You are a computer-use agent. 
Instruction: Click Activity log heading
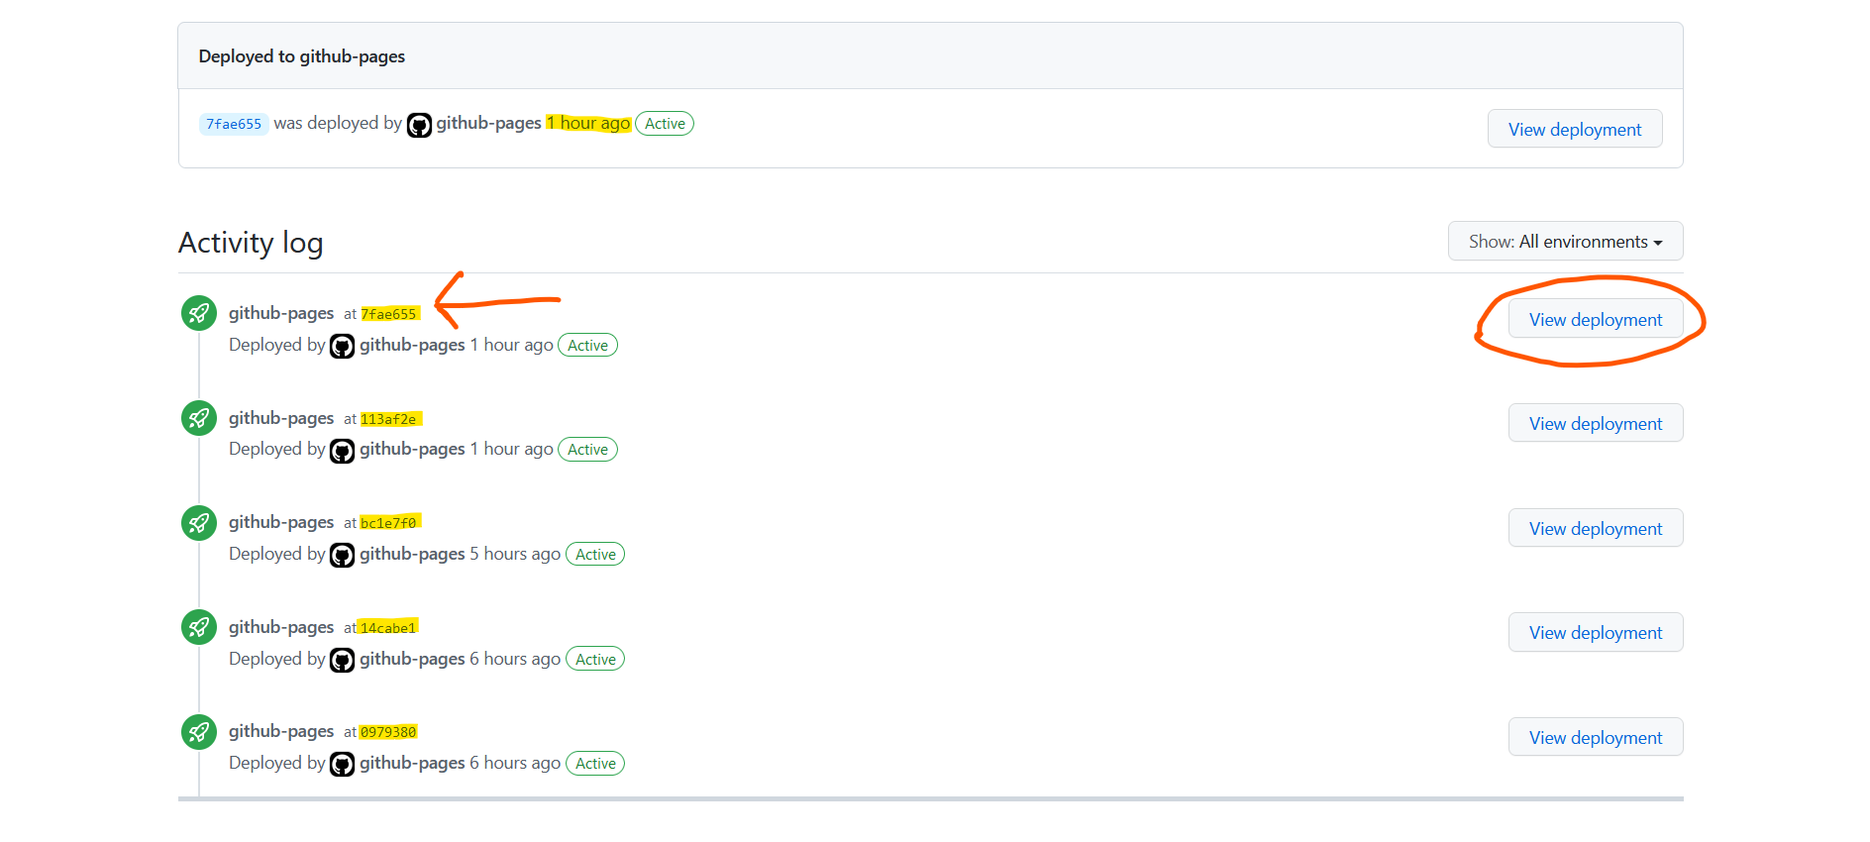[251, 243]
